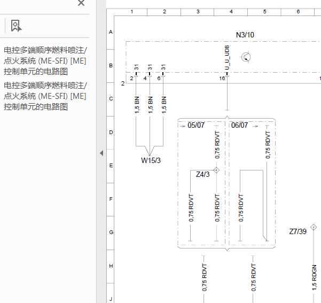
Task: Click the find current bookmark icon
Action: 16,26
